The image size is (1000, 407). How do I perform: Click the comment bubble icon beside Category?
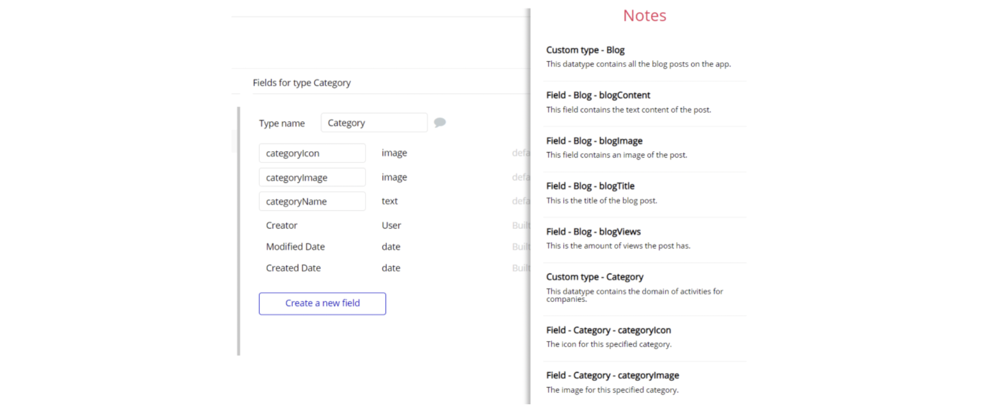click(440, 122)
